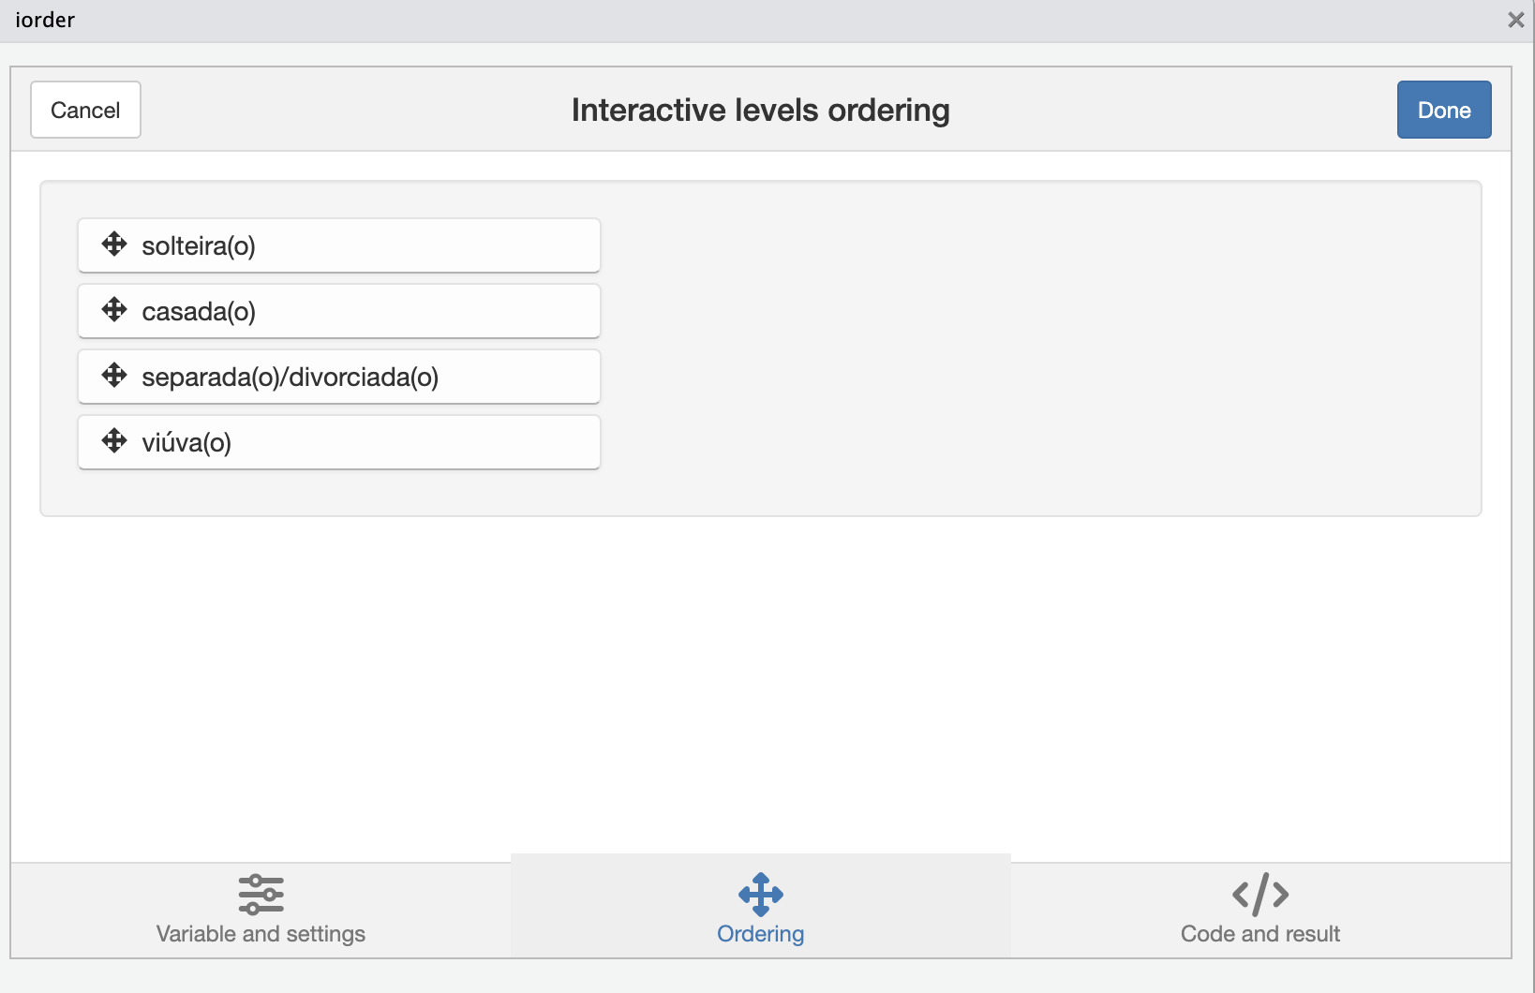Open the Code and result tab label

tap(1259, 934)
